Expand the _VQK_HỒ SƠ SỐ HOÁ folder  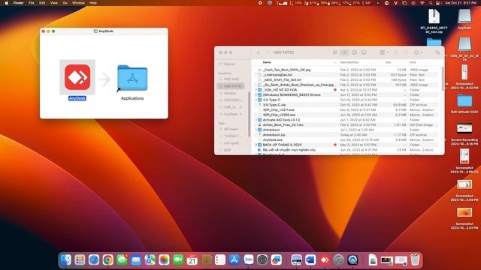pyautogui.click(x=256, y=90)
